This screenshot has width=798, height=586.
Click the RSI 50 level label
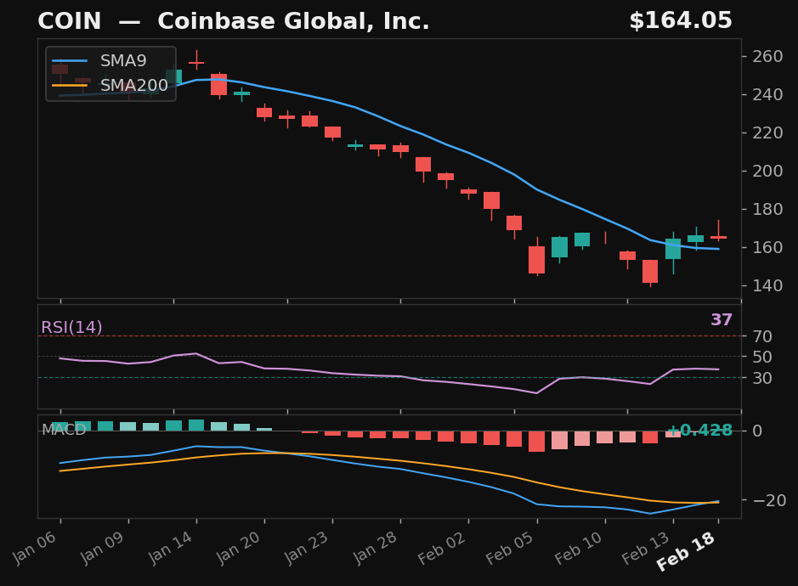(762, 357)
